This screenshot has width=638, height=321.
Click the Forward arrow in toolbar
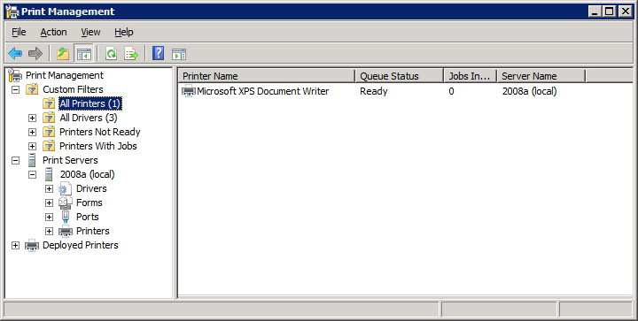pos(35,54)
